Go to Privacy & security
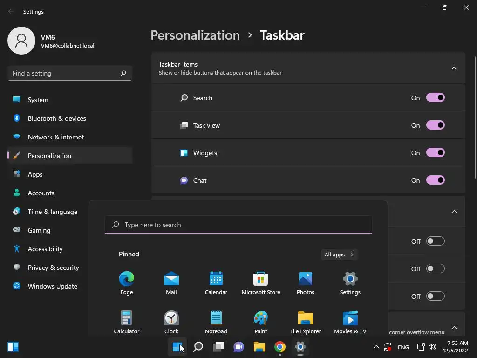 click(48, 268)
